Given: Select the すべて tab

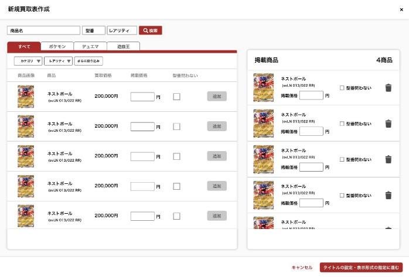Looking at the screenshot, I should [24, 46].
